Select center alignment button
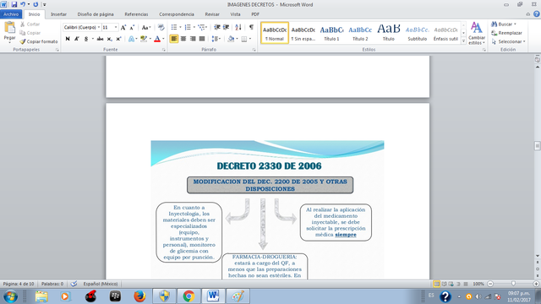Screen dimensions: 541x304 coord(183,39)
